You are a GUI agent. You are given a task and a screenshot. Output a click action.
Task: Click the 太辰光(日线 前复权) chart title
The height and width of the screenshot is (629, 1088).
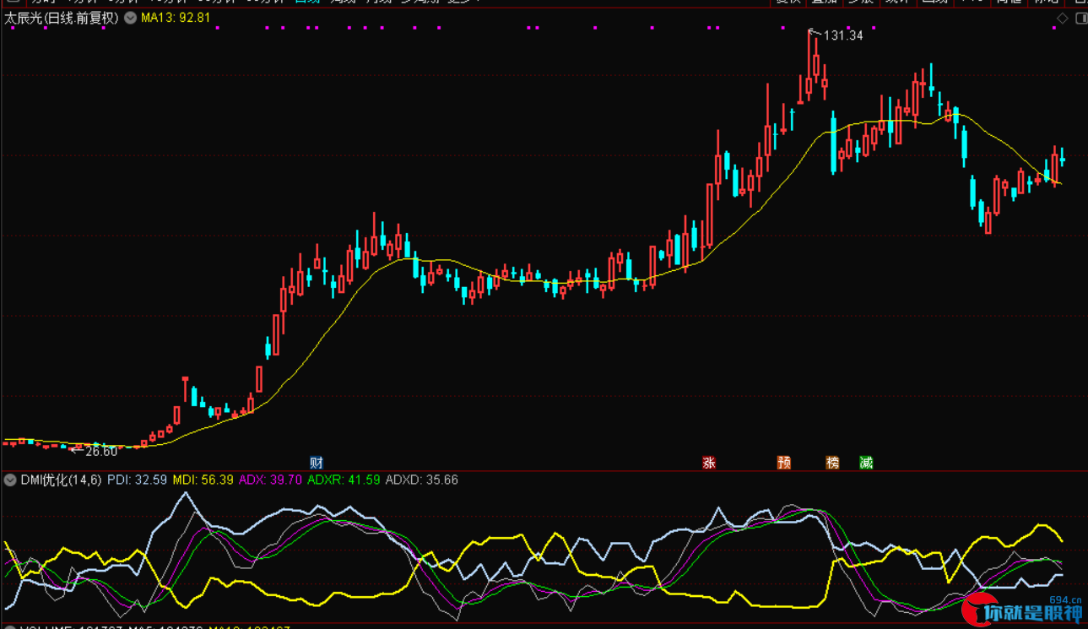point(62,18)
